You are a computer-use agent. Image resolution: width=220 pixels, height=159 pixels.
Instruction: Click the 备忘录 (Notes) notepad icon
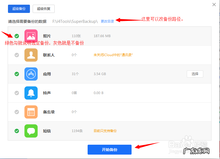31,112
